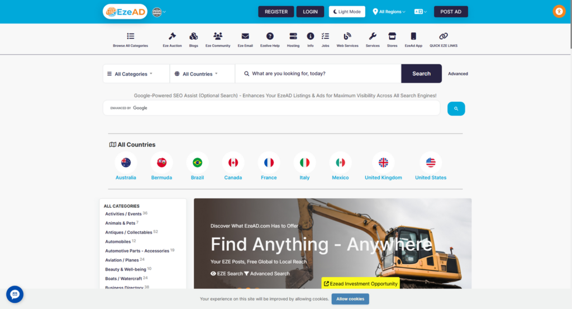
Task: Select the France flag
Action: 269,163
